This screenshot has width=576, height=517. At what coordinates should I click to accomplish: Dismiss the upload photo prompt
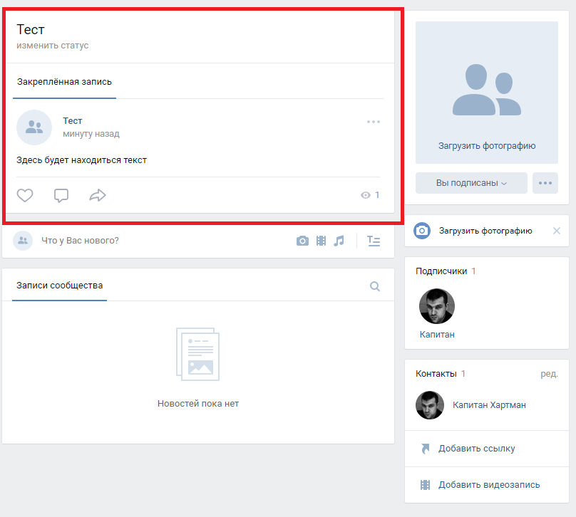[557, 231]
